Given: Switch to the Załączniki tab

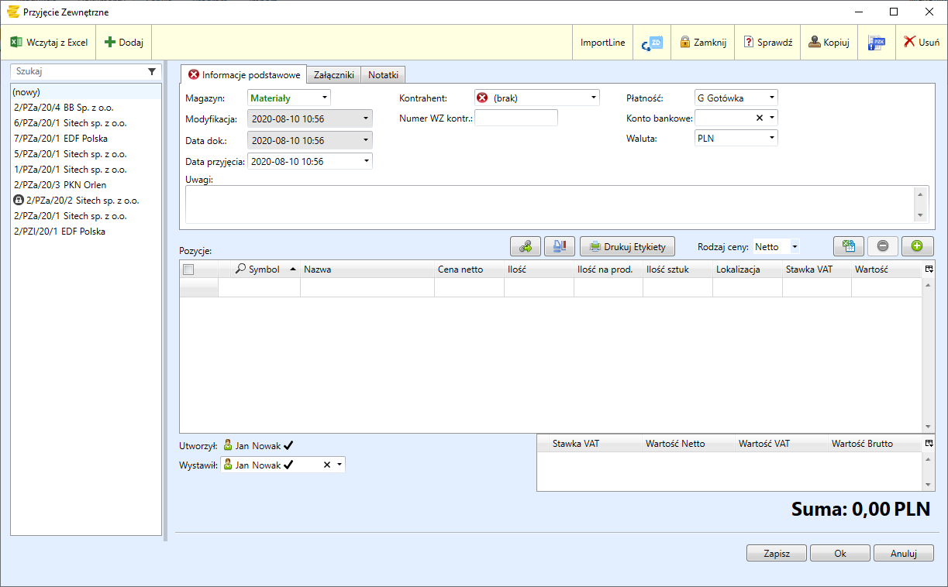Looking at the screenshot, I should coord(334,75).
